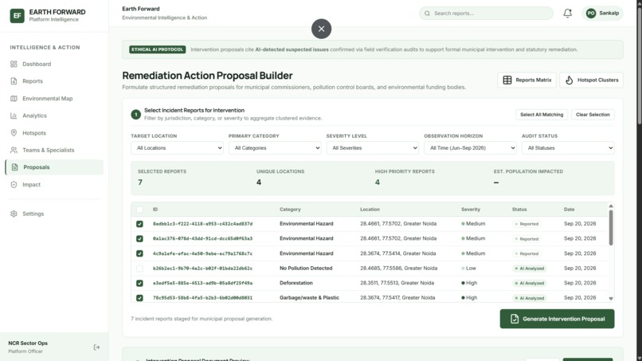Viewport: 642px width, 361px height.
Task: Click the EF Earth Forward logo
Action: point(17,16)
